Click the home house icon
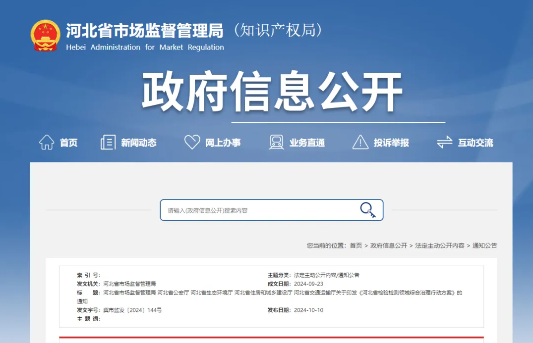The width and height of the screenshot is (533, 343). click(47, 142)
